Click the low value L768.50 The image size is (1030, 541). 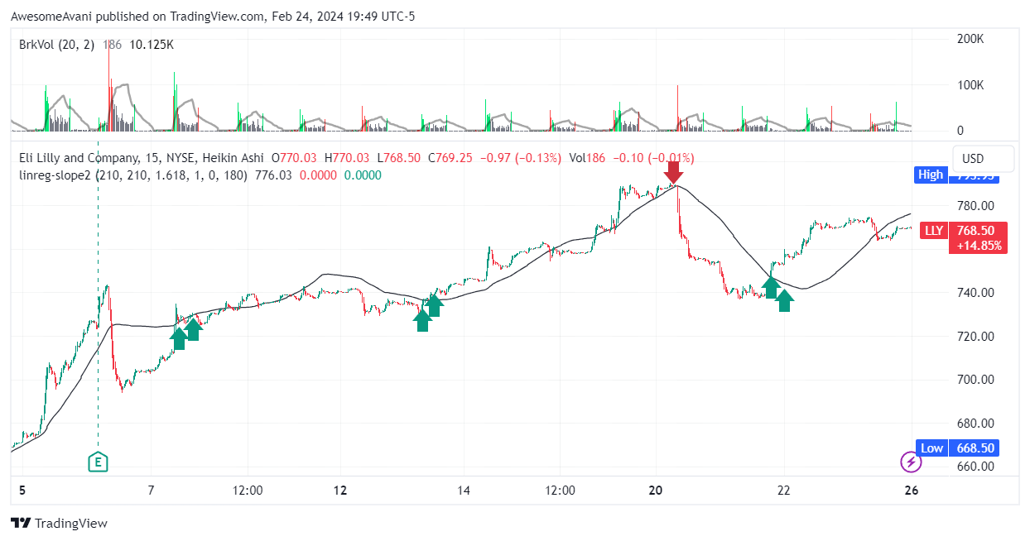[x=397, y=157]
